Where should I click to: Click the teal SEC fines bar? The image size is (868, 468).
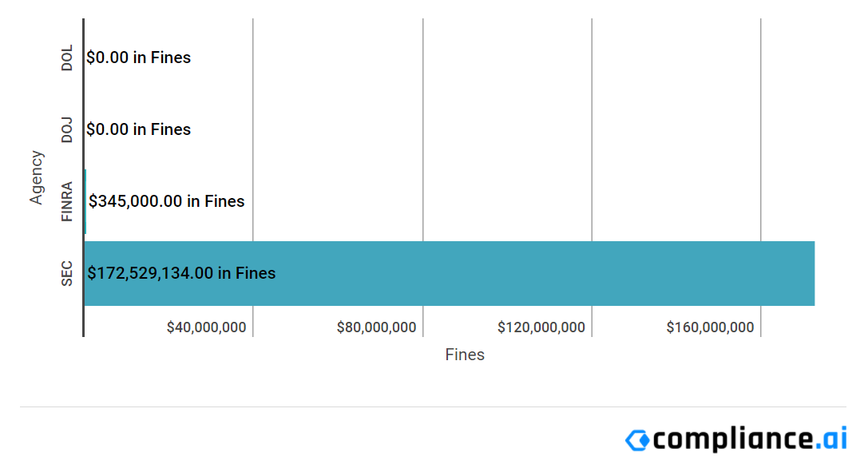pyautogui.click(x=527, y=273)
